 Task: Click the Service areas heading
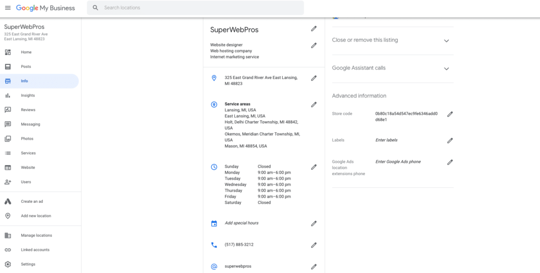(x=237, y=104)
